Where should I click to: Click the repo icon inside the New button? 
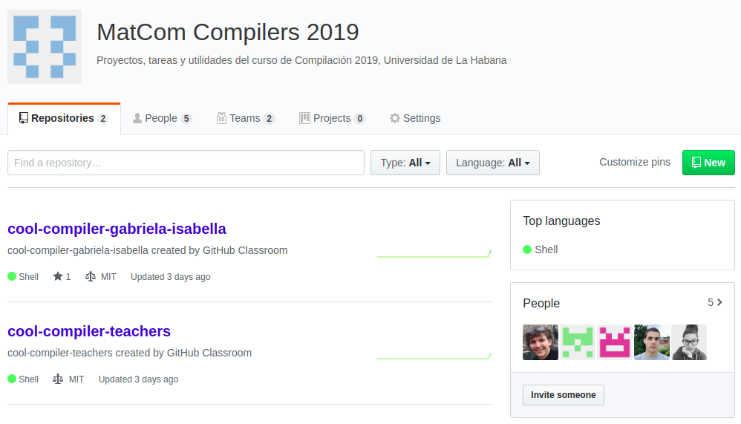tap(696, 163)
